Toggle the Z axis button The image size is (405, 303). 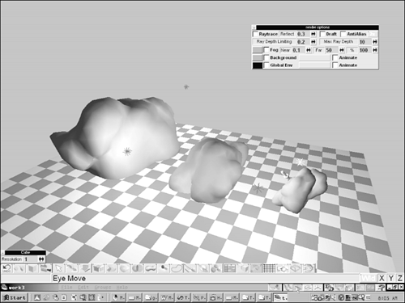point(400,278)
